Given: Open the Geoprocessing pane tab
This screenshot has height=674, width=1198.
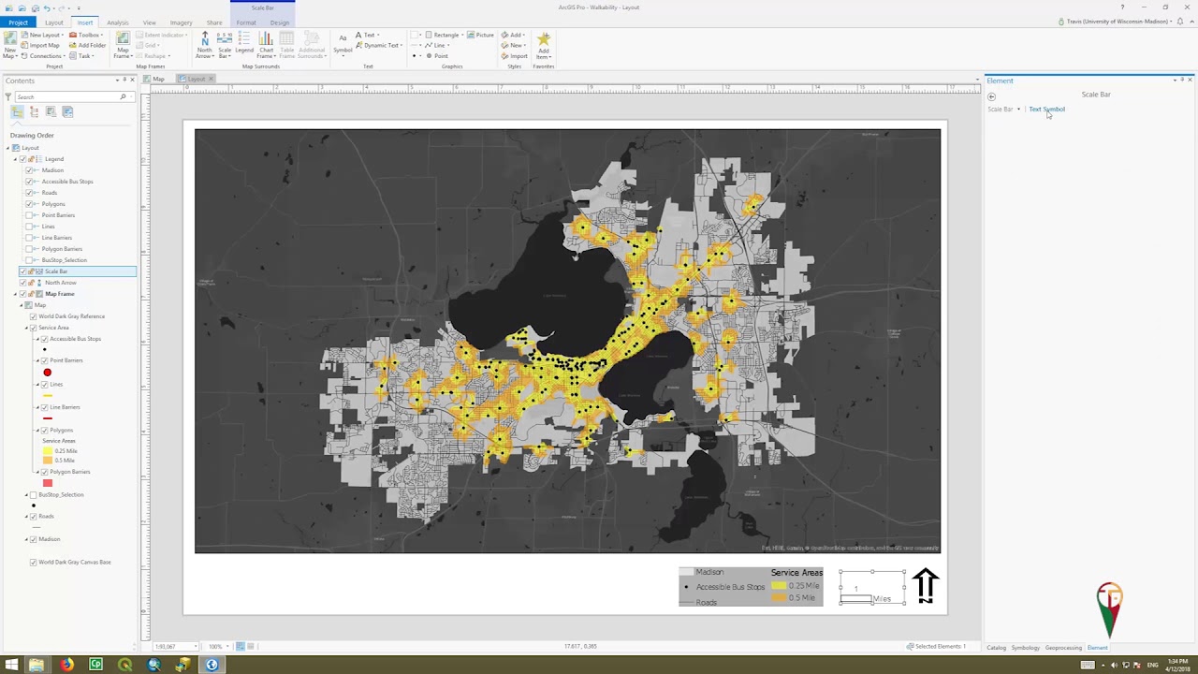Looking at the screenshot, I should (1063, 648).
